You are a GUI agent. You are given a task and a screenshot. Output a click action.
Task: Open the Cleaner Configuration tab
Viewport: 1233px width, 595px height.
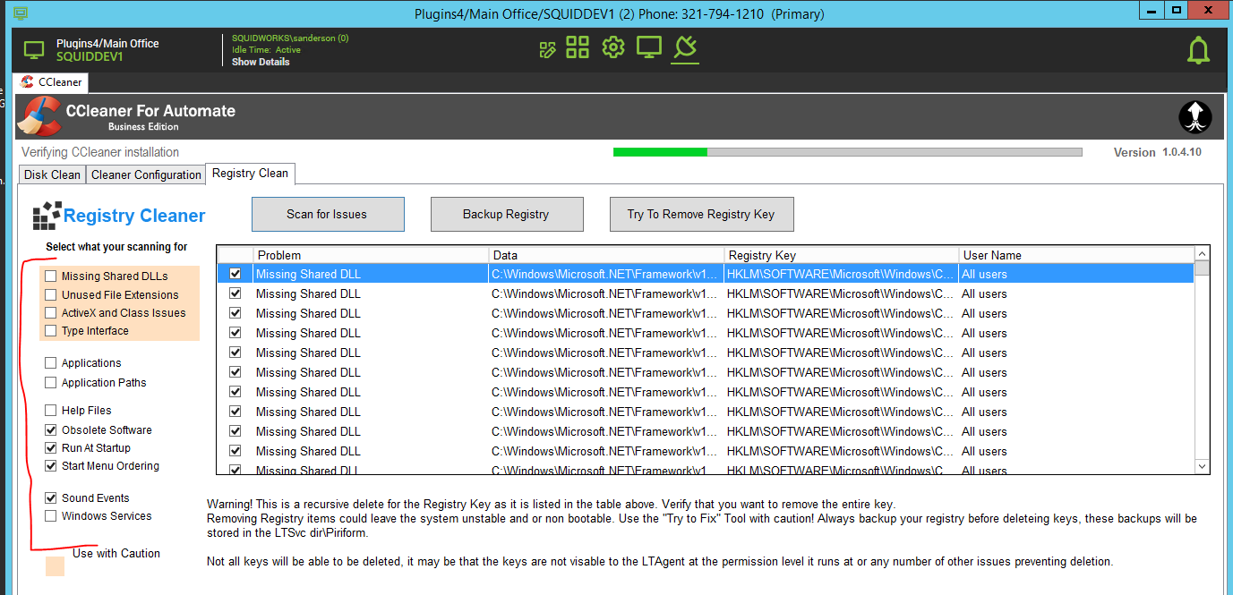pyautogui.click(x=146, y=174)
